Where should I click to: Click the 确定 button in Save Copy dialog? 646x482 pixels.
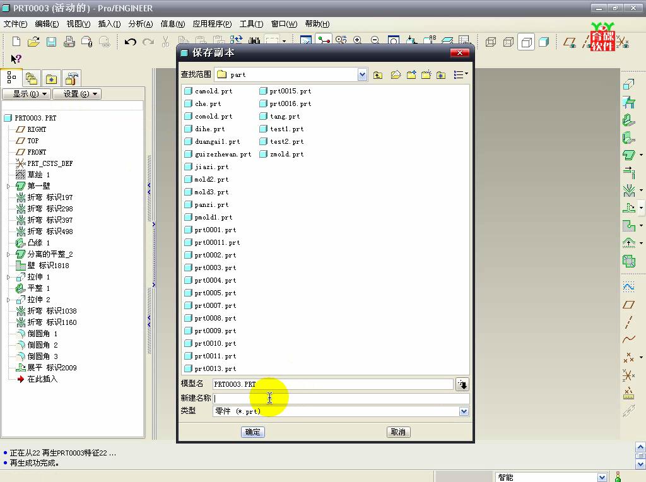pos(252,432)
